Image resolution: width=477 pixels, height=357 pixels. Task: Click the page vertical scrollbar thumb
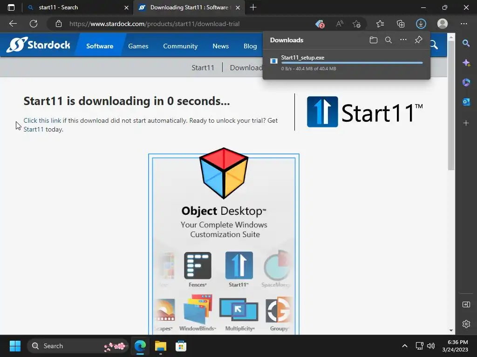451,106
